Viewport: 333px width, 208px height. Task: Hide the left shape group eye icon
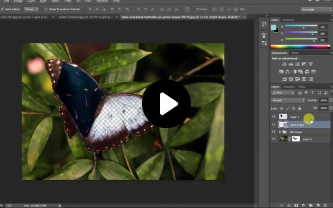pyautogui.click(x=274, y=132)
